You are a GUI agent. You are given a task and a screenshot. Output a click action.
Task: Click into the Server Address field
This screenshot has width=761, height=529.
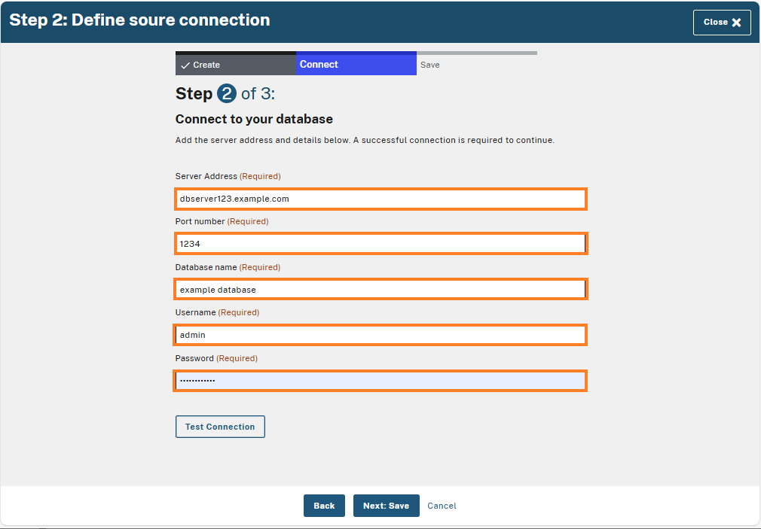pyautogui.click(x=380, y=199)
